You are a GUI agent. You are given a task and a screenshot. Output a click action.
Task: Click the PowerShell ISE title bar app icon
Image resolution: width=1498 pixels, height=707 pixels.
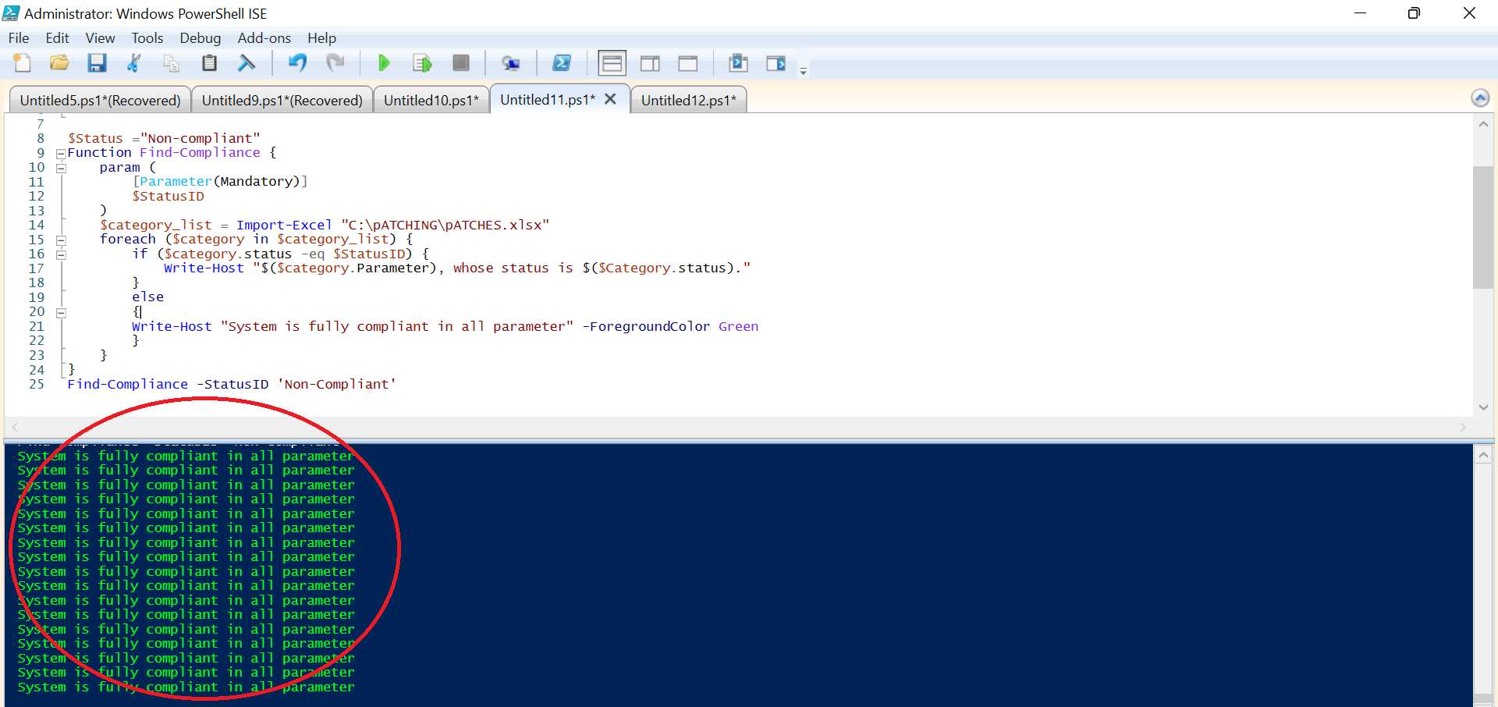point(11,13)
